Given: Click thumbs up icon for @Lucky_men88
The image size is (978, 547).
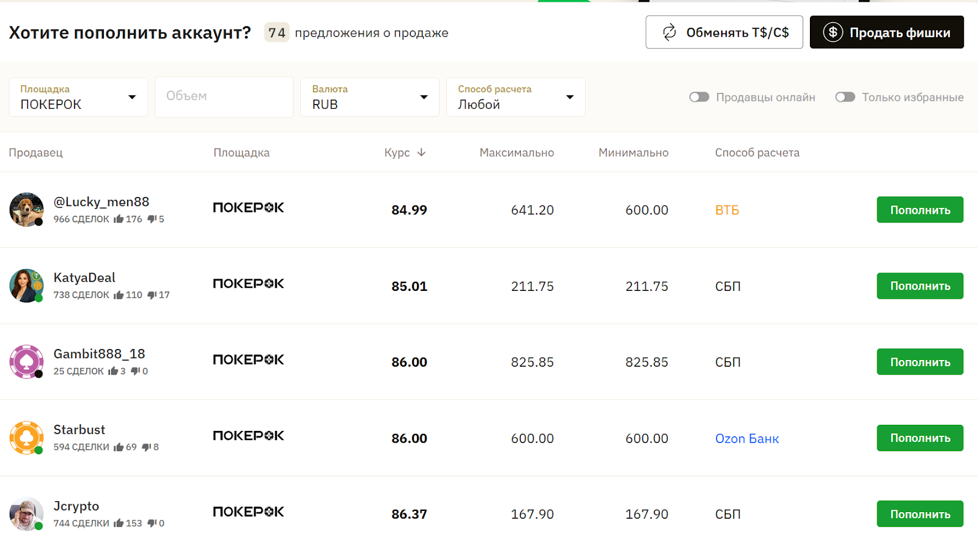Looking at the screenshot, I should (119, 218).
